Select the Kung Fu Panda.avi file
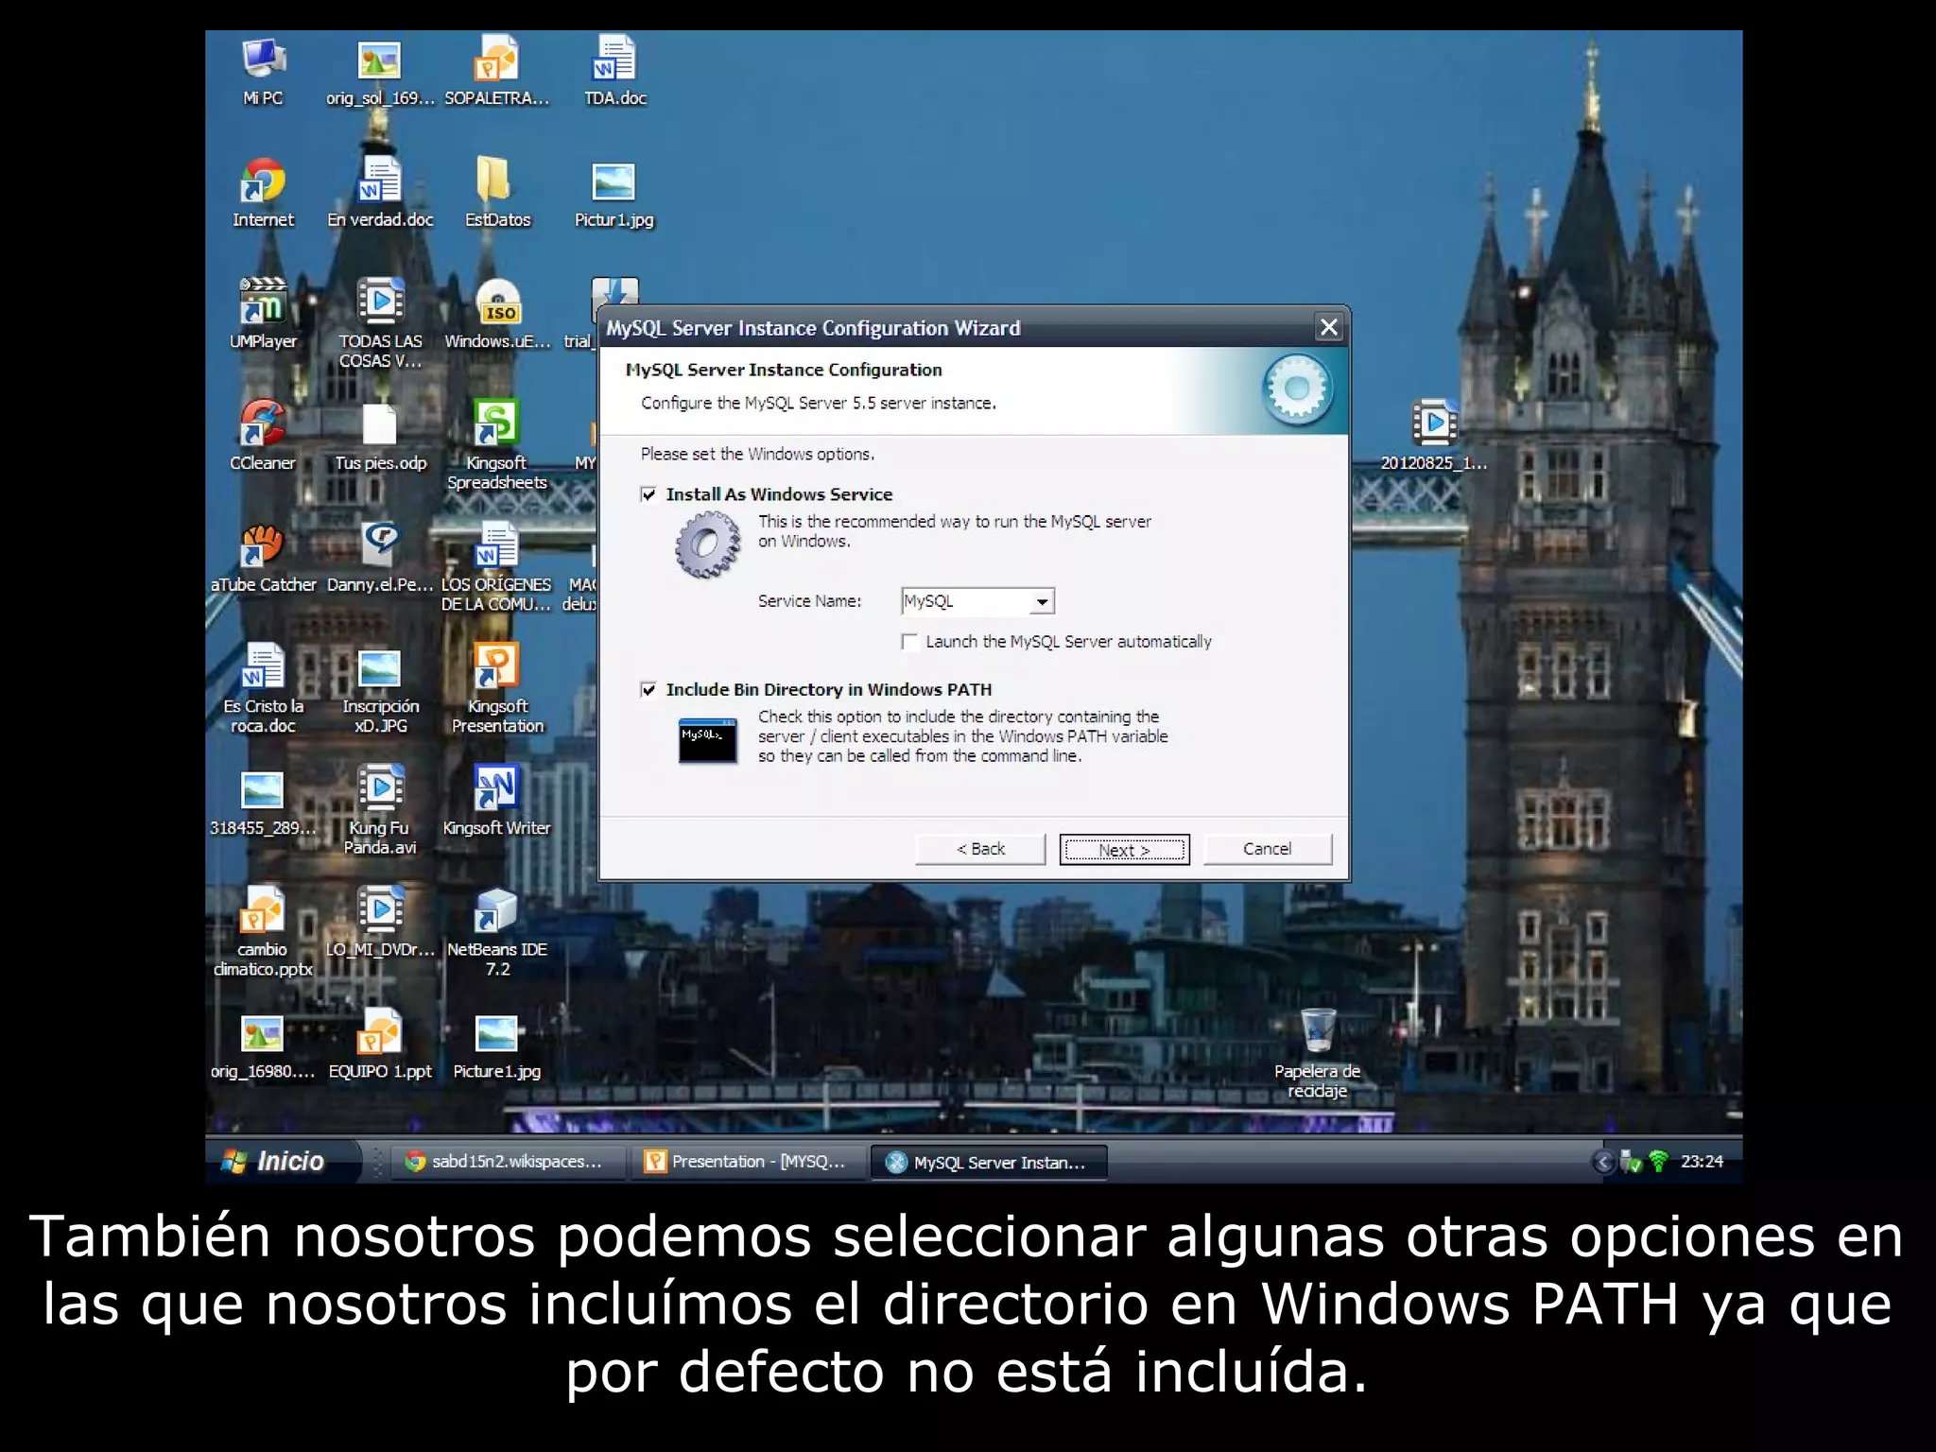This screenshot has width=1936, height=1452. click(x=380, y=811)
